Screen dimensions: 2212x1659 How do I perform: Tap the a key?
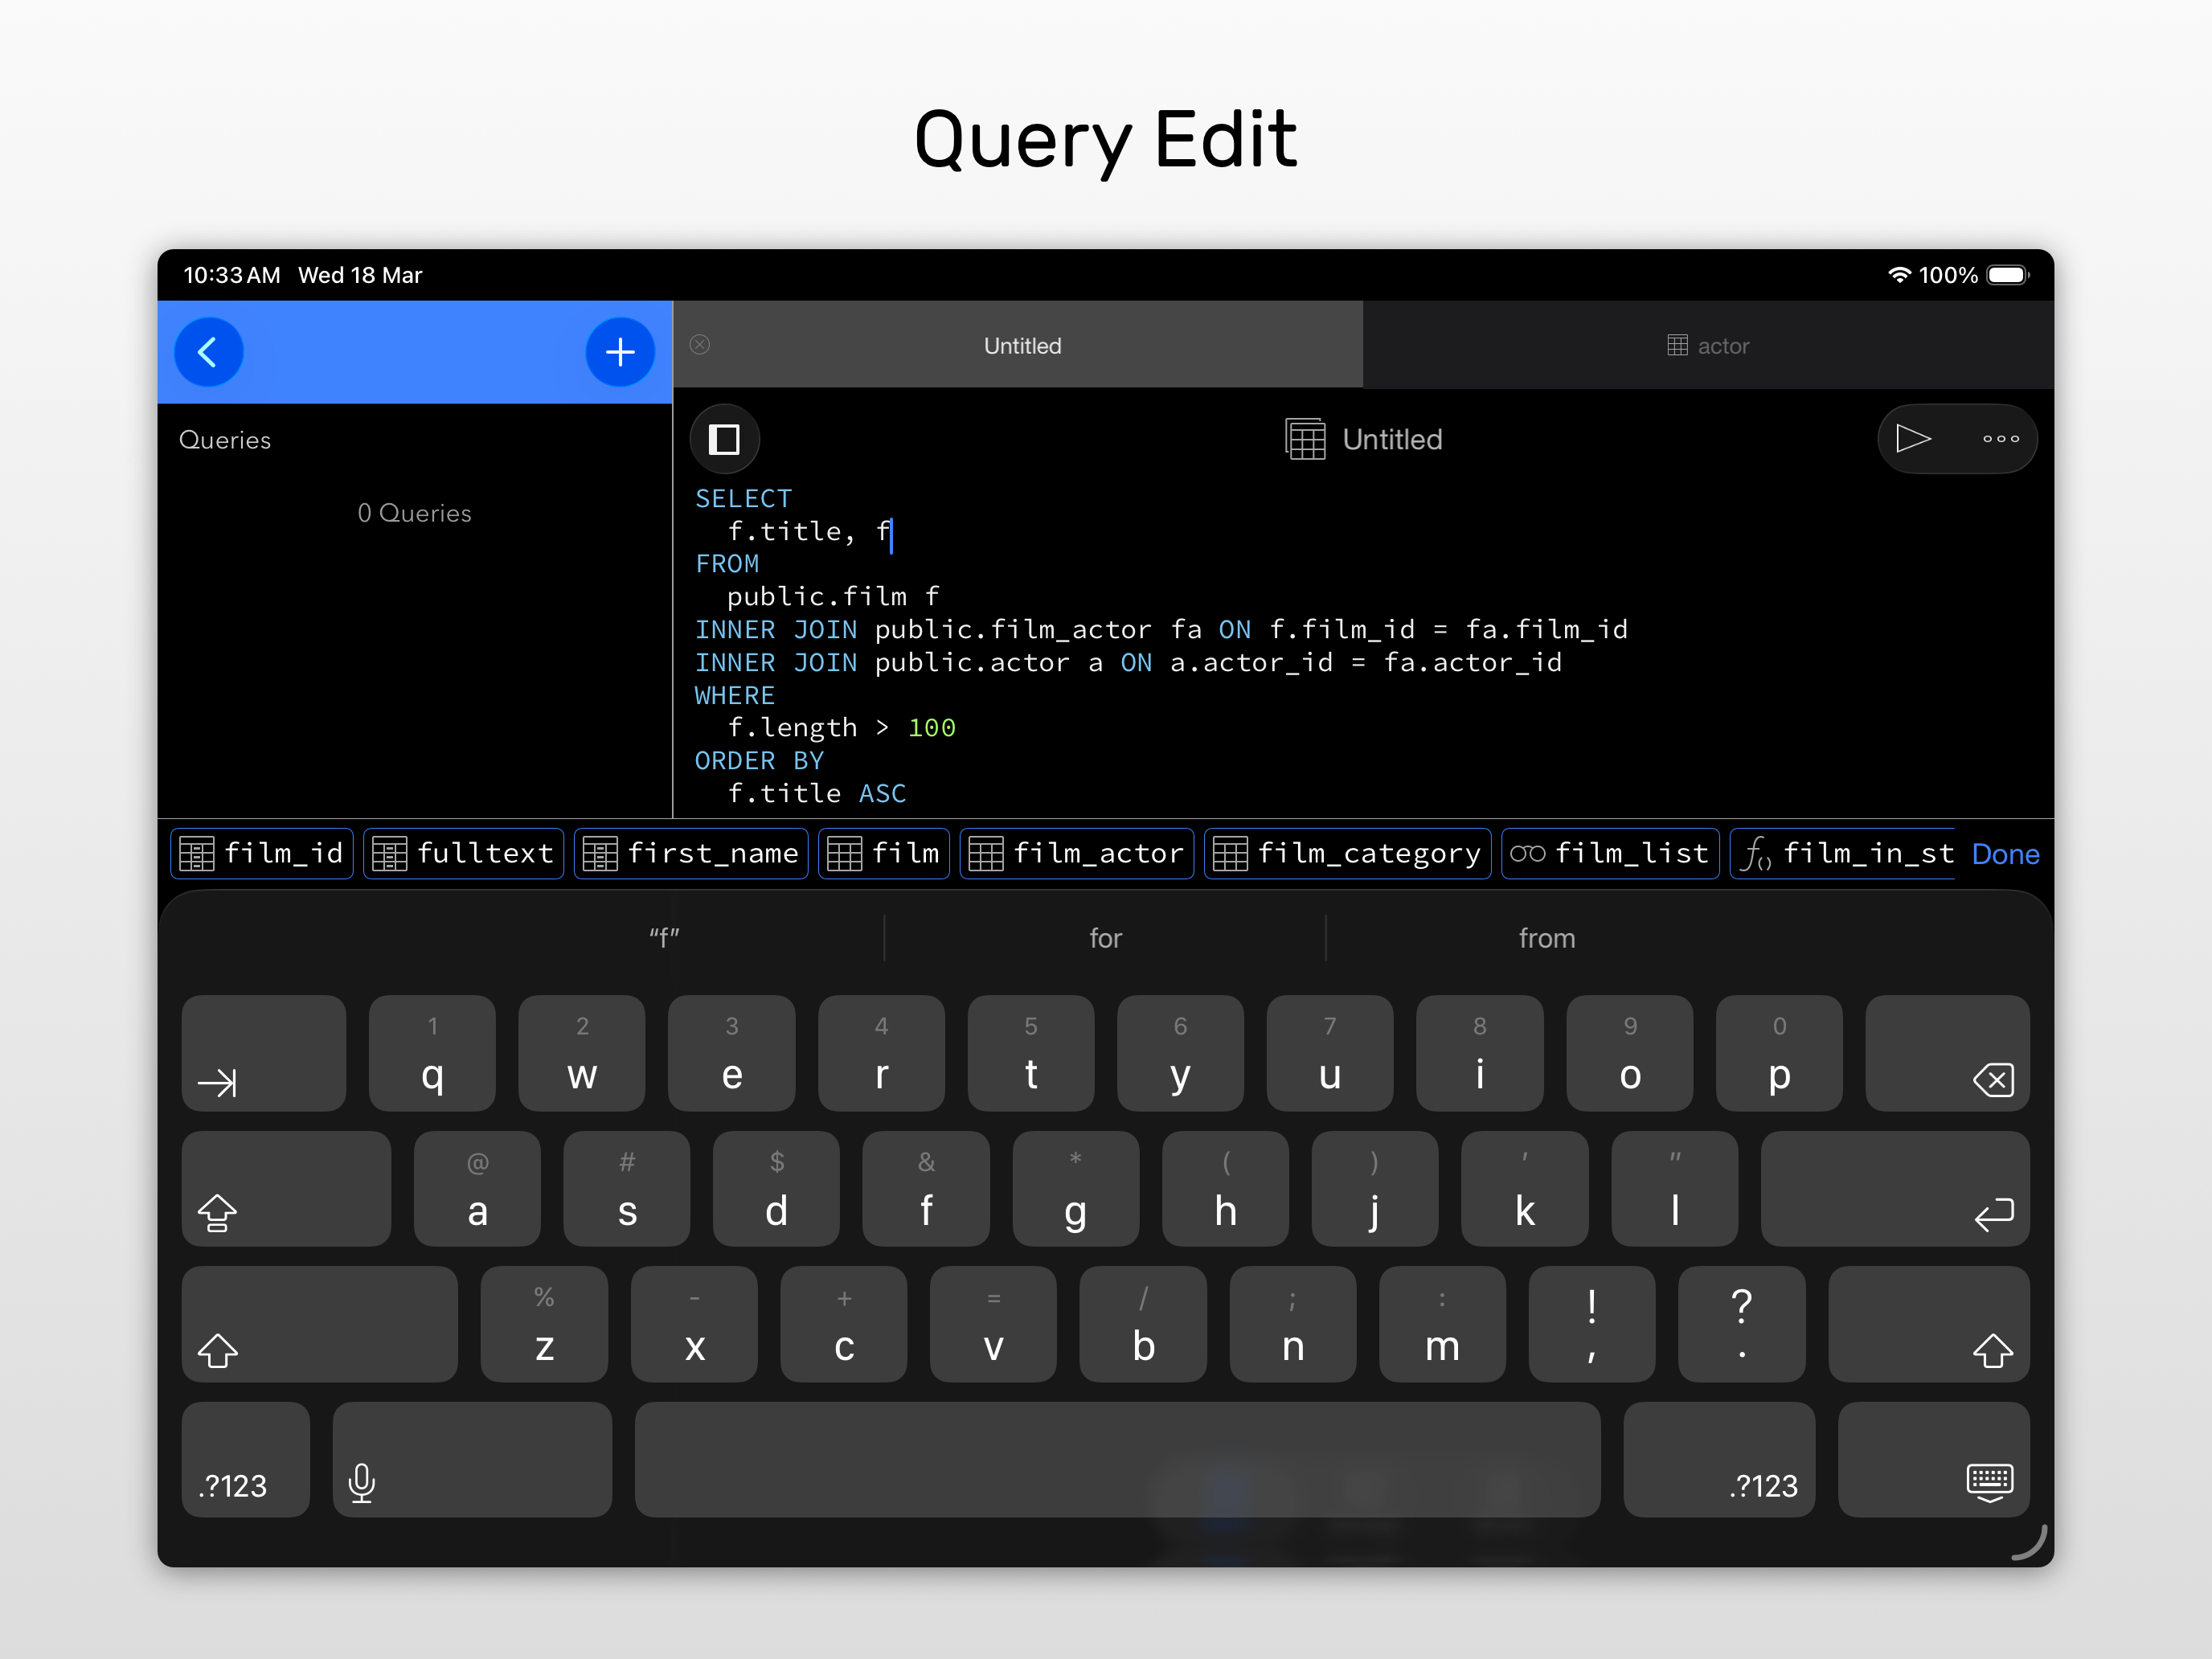(477, 1189)
